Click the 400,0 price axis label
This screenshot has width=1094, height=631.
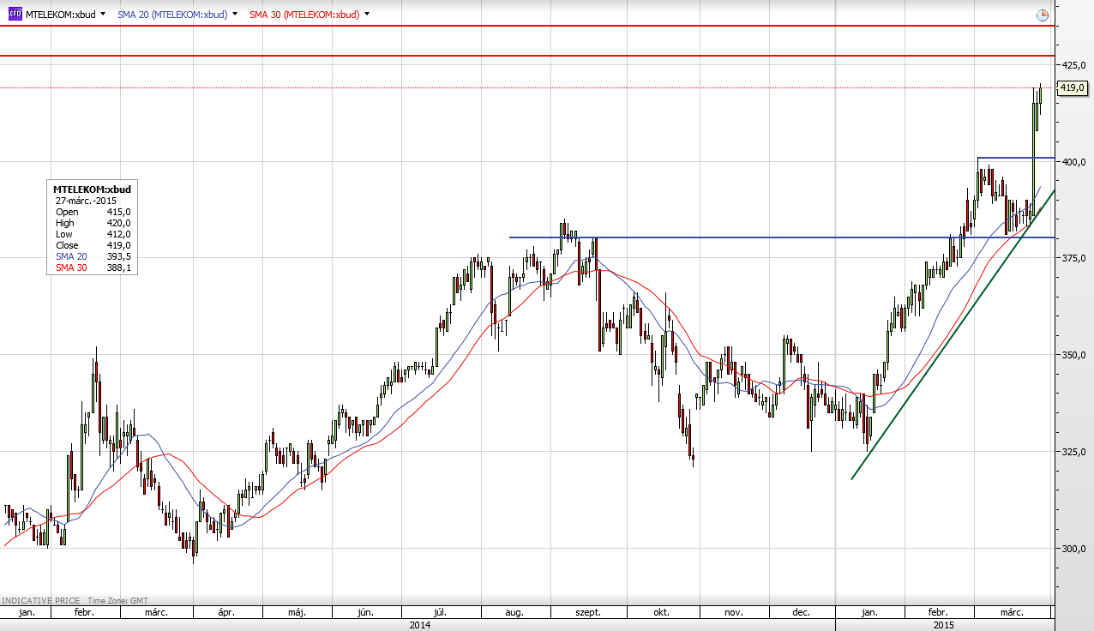pos(1074,162)
